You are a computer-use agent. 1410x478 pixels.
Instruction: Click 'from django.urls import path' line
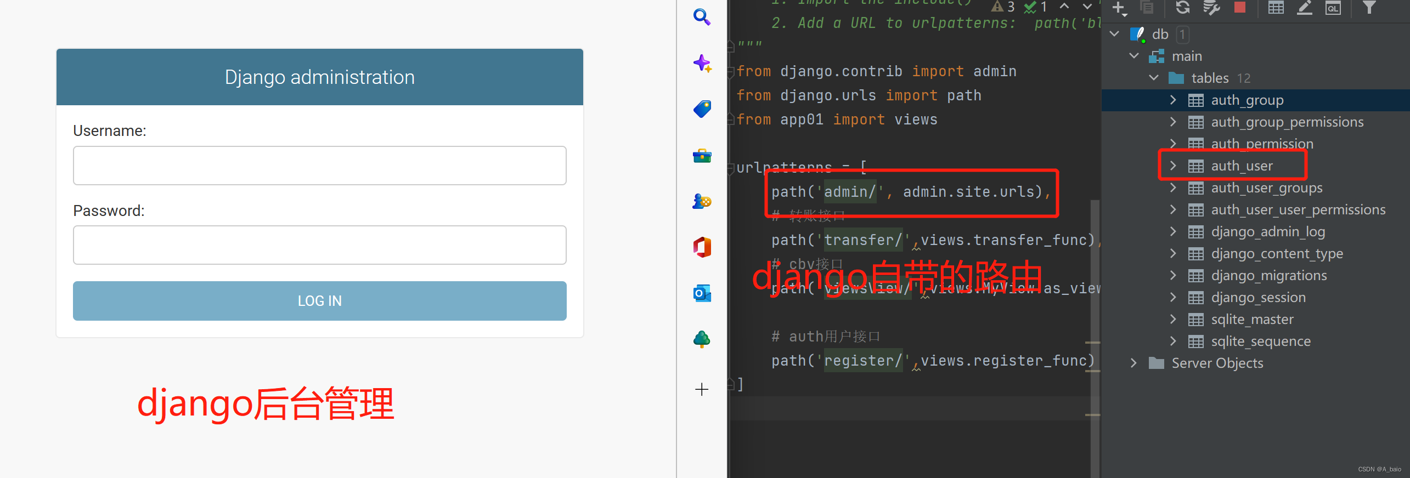point(859,95)
